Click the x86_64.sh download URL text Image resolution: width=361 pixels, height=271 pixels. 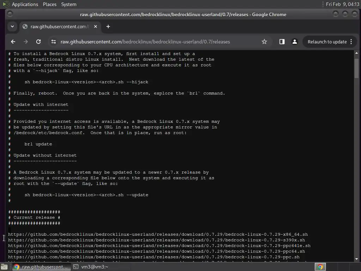pyautogui.click(x=158, y=234)
